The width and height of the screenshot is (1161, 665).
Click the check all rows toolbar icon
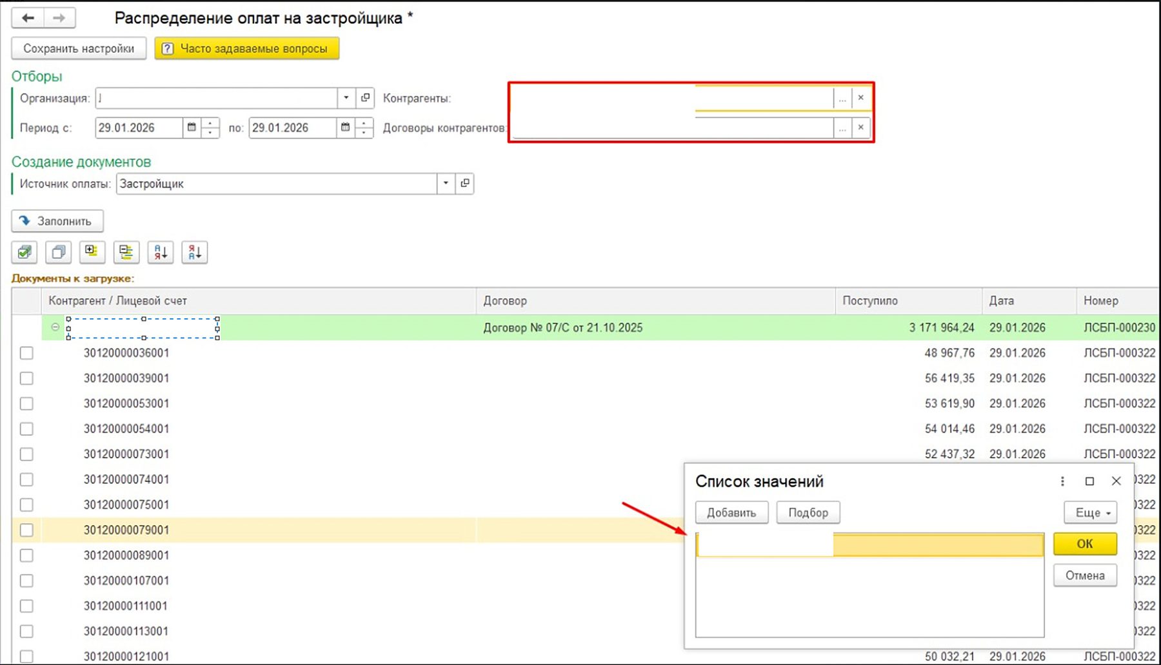point(25,252)
